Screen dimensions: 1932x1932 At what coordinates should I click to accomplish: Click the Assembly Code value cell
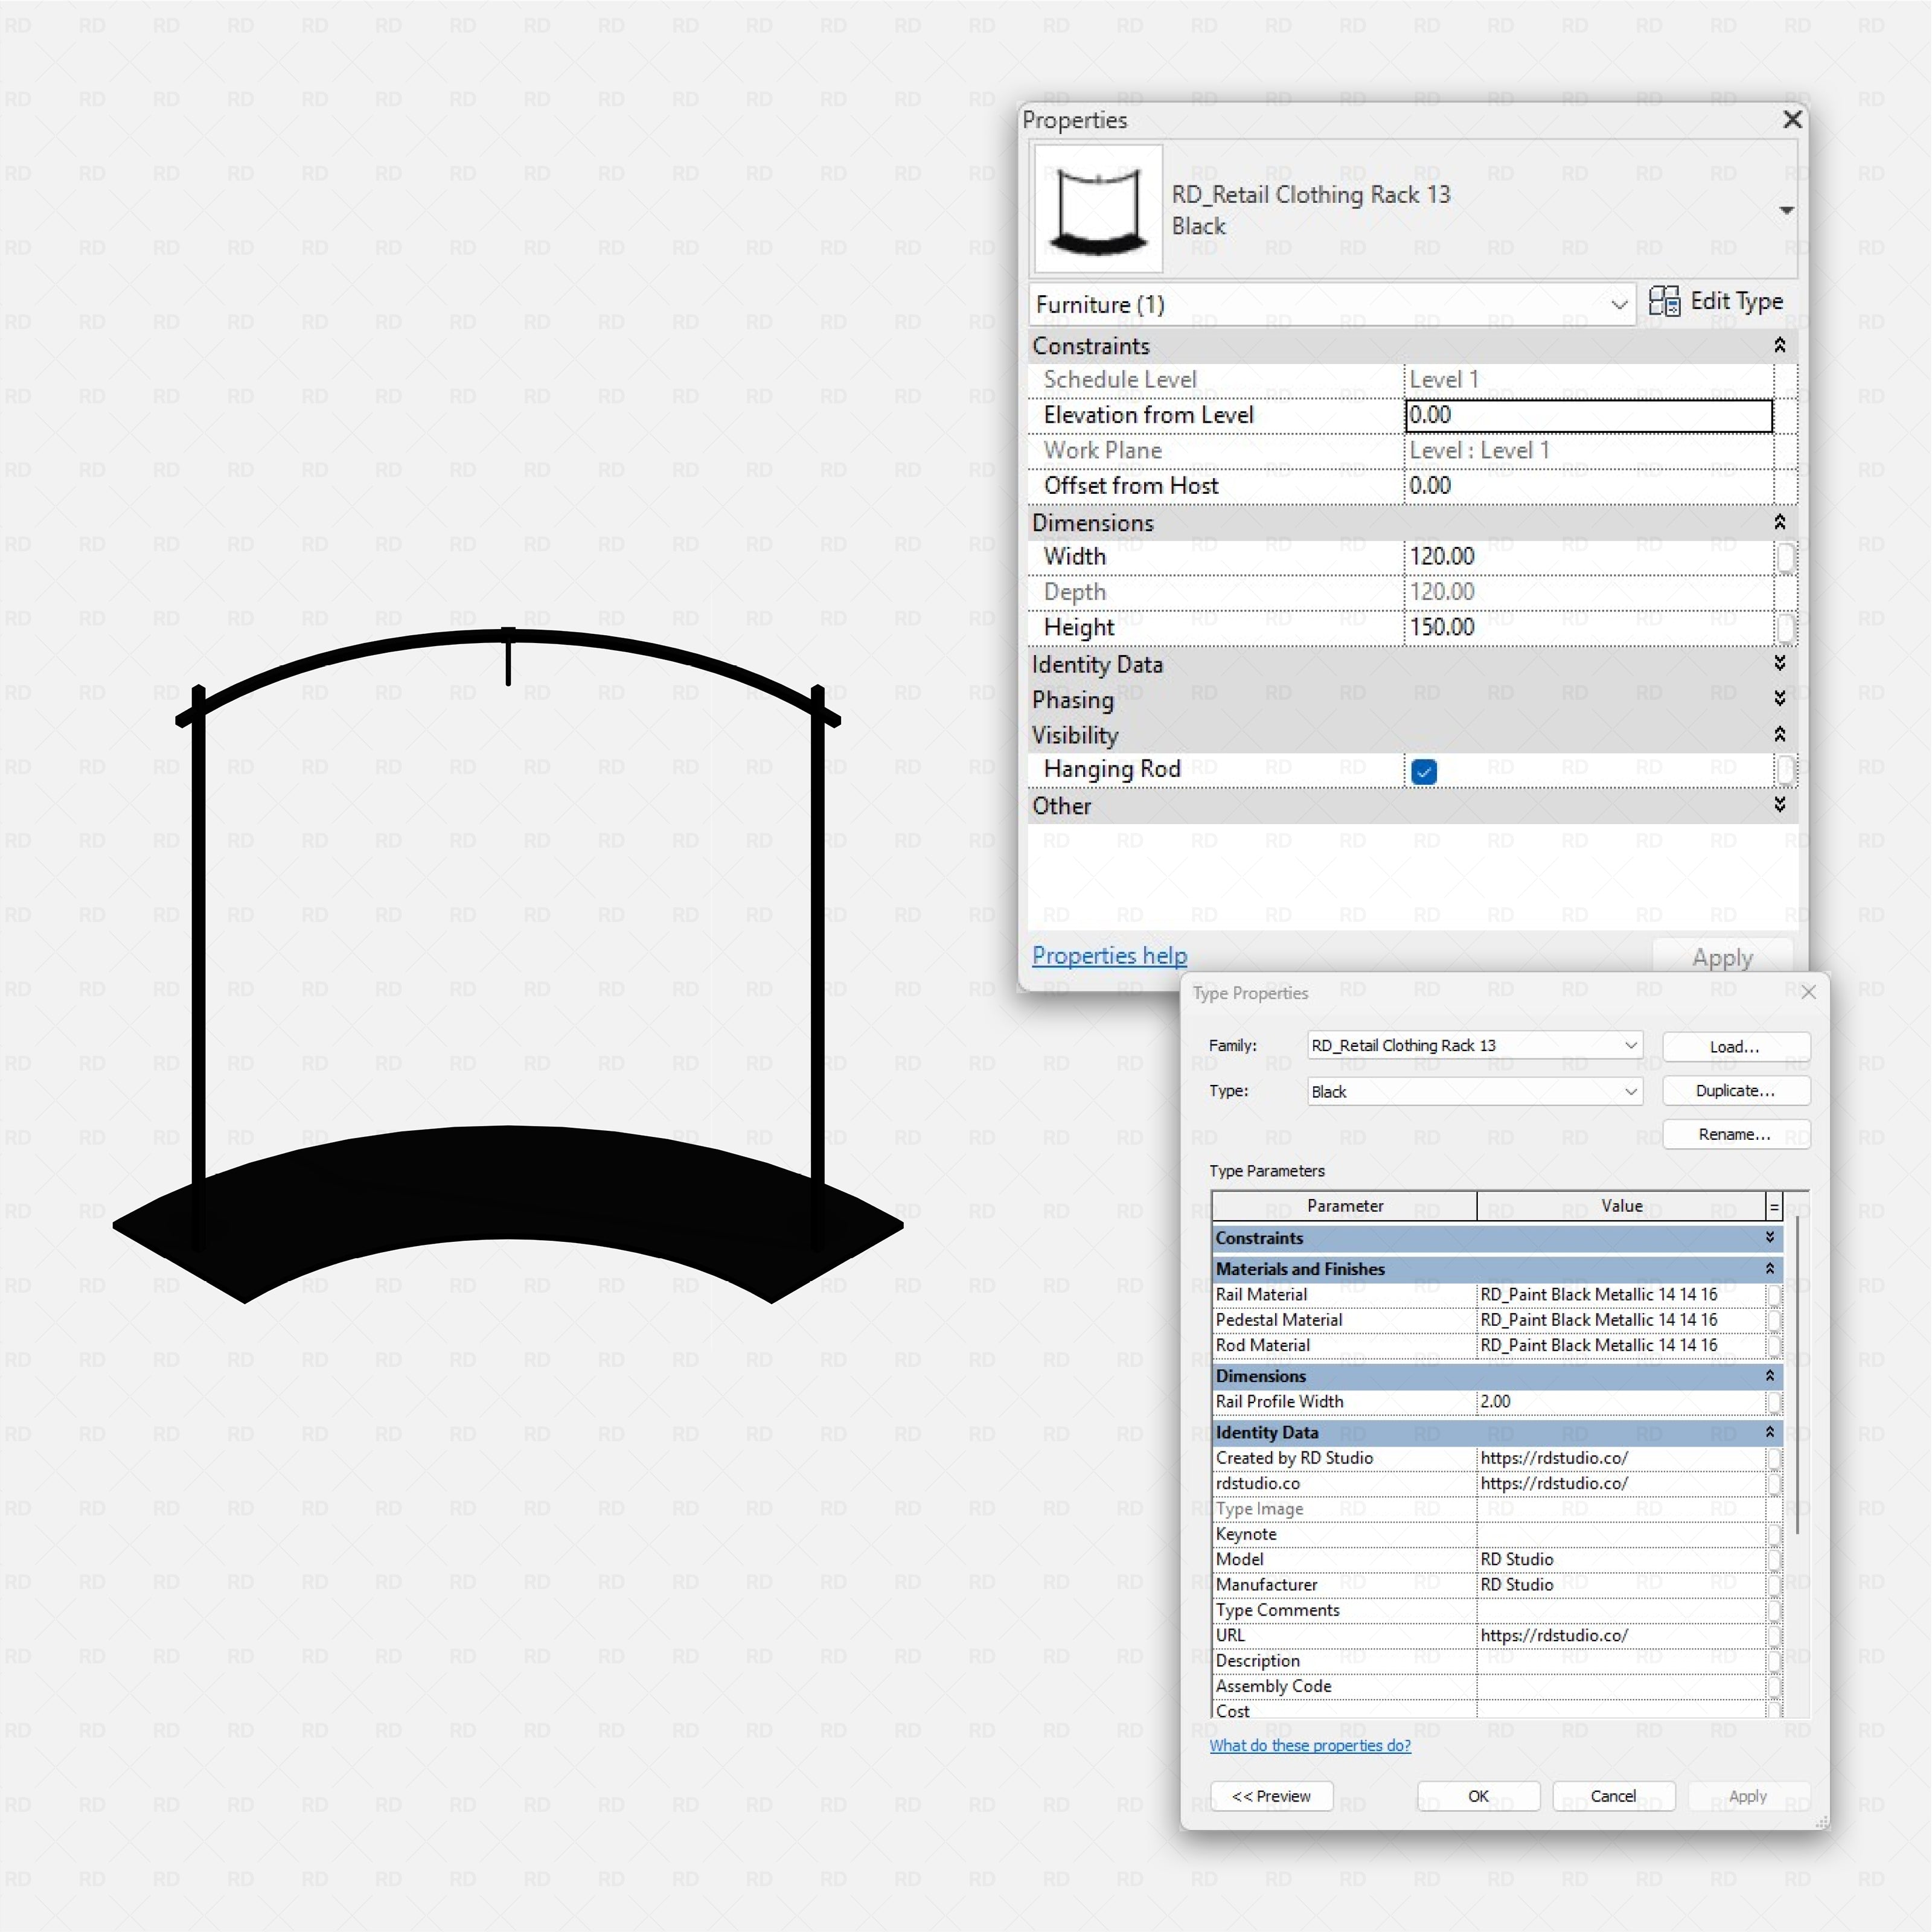[1621, 1686]
